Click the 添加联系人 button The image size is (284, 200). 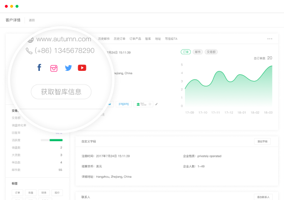pyautogui.click(x=263, y=197)
